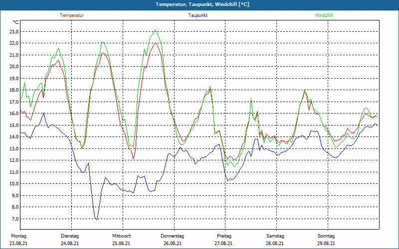The image size is (399, 249).
Task: Select the 23,0 y-axis value
Action: click(x=14, y=32)
